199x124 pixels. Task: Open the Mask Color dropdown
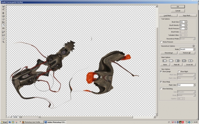tap(186, 85)
